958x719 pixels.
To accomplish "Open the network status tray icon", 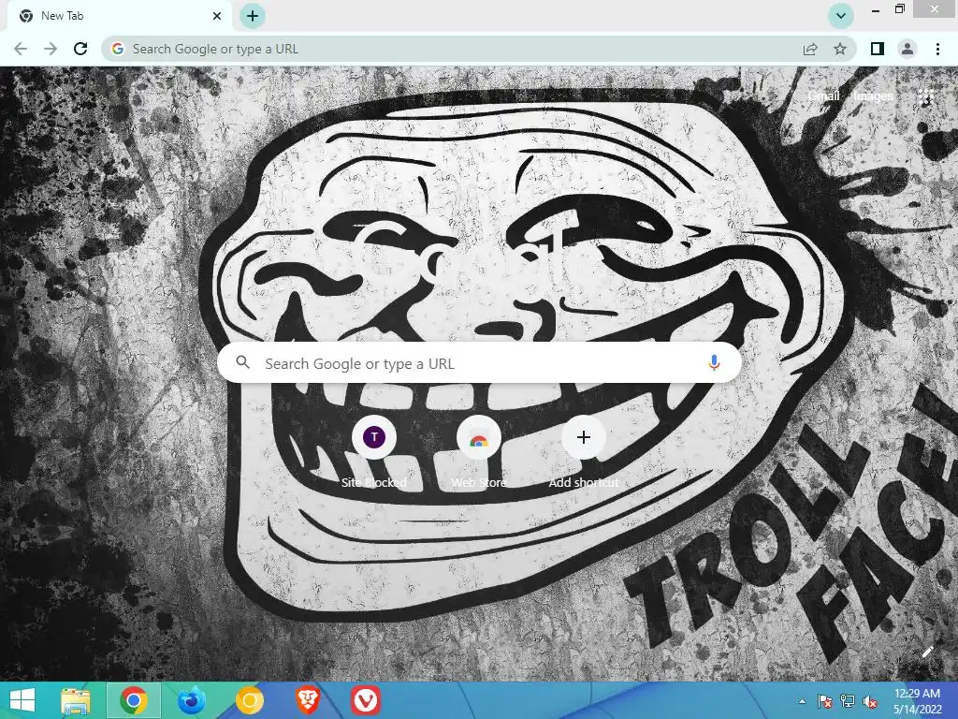I will [x=847, y=701].
